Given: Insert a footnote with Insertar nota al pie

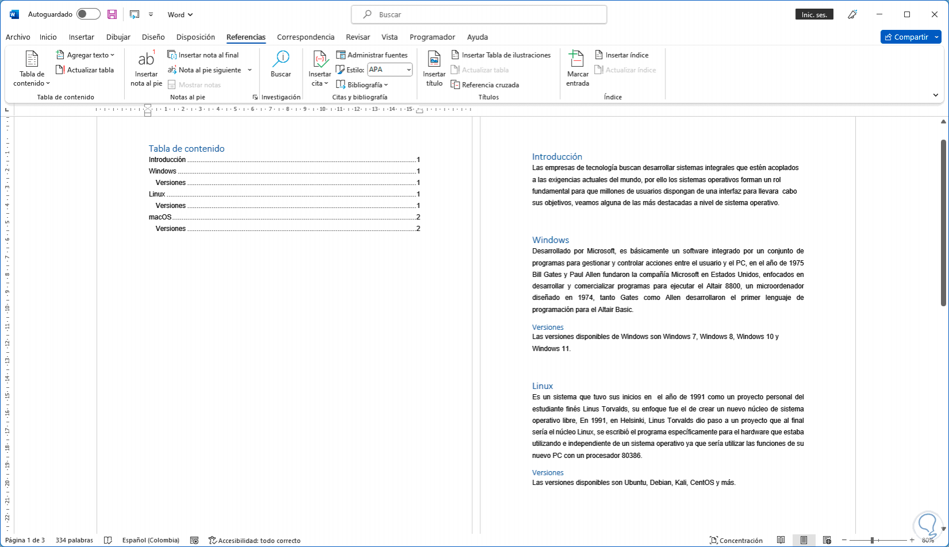Looking at the screenshot, I should click(146, 68).
